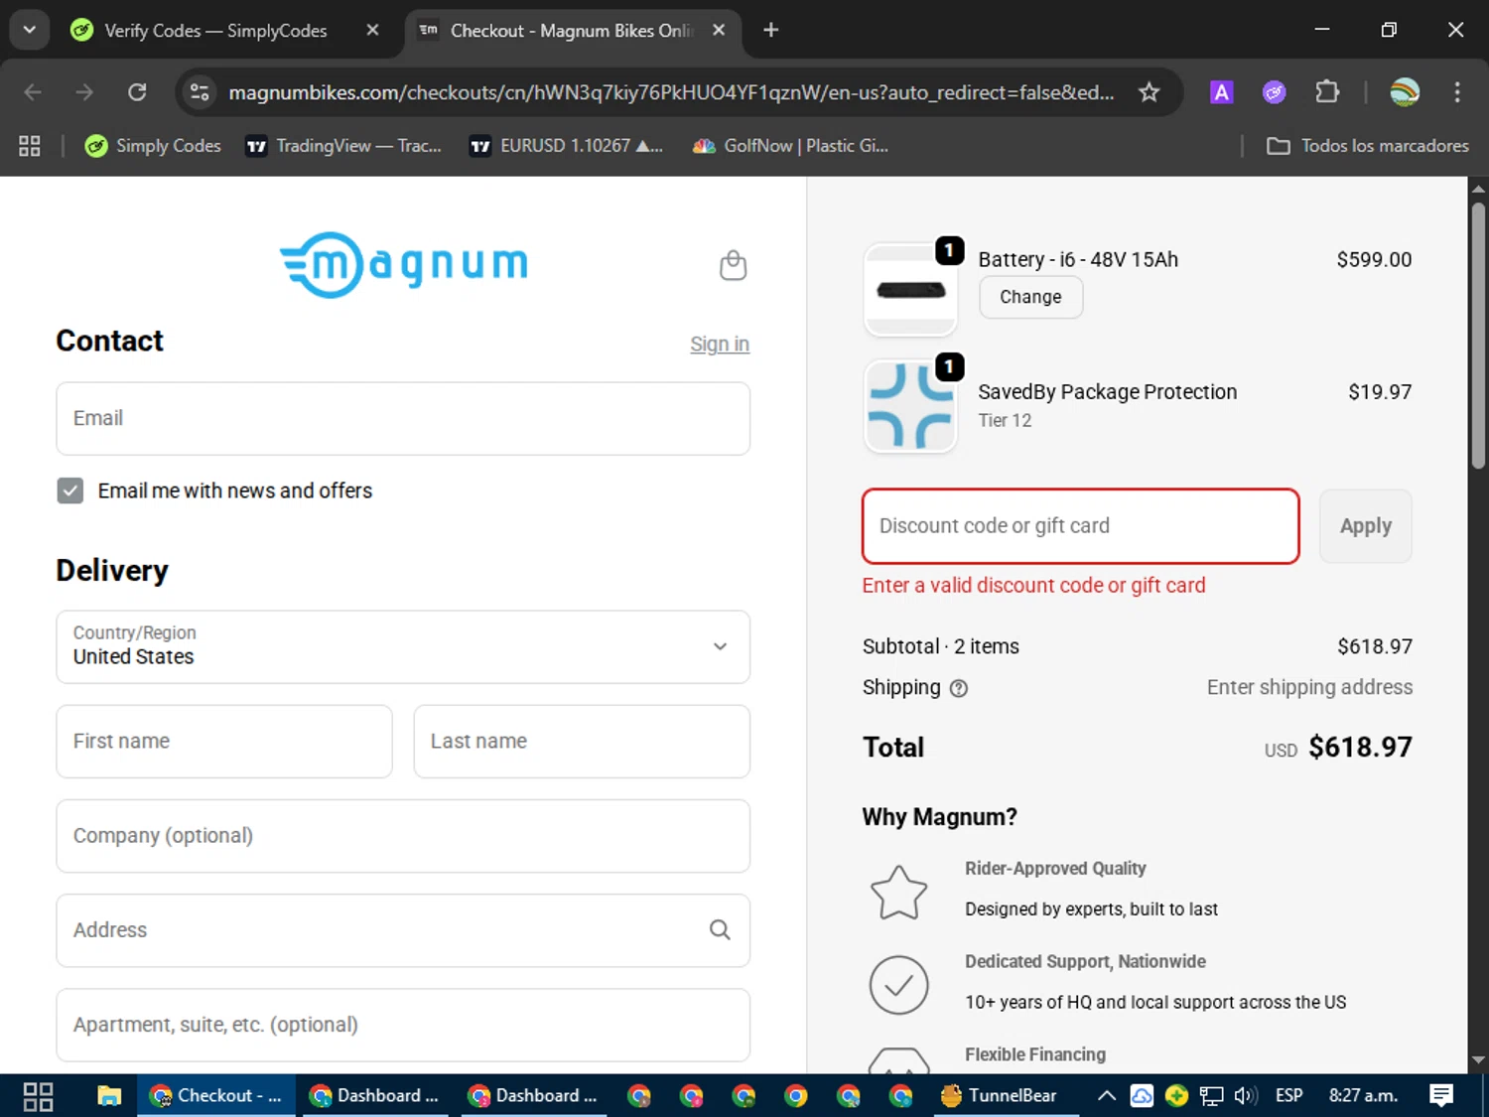Open a new browser tab
The width and height of the screenshot is (1489, 1117).
[x=770, y=30]
